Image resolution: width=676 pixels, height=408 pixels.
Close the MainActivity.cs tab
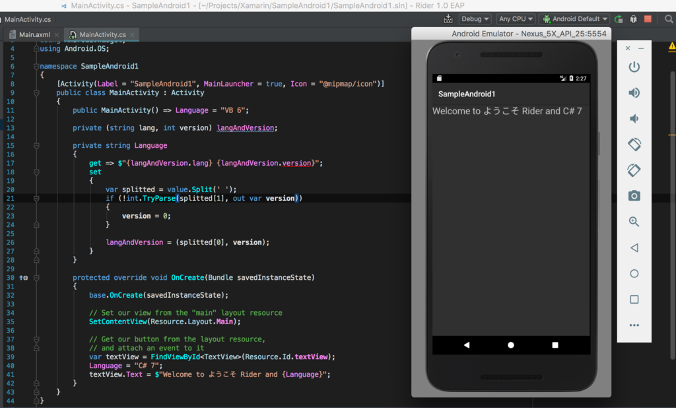point(132,35)
